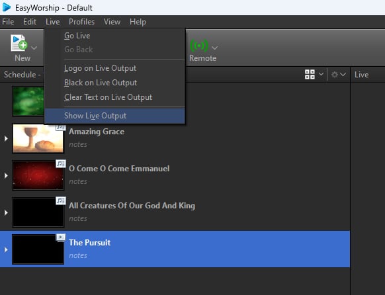Click the Live panel header
The image size is (385, 295).
click(361, 75)
